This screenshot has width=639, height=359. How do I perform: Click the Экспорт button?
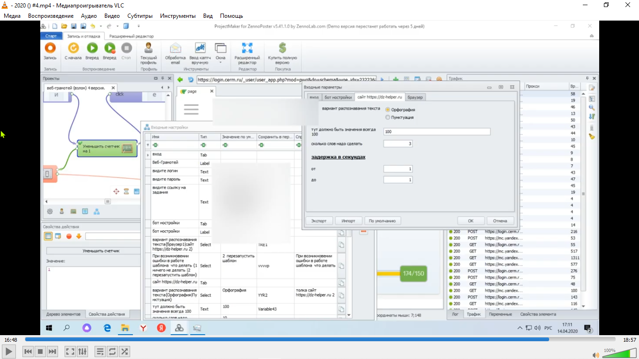tap(319, 221)
